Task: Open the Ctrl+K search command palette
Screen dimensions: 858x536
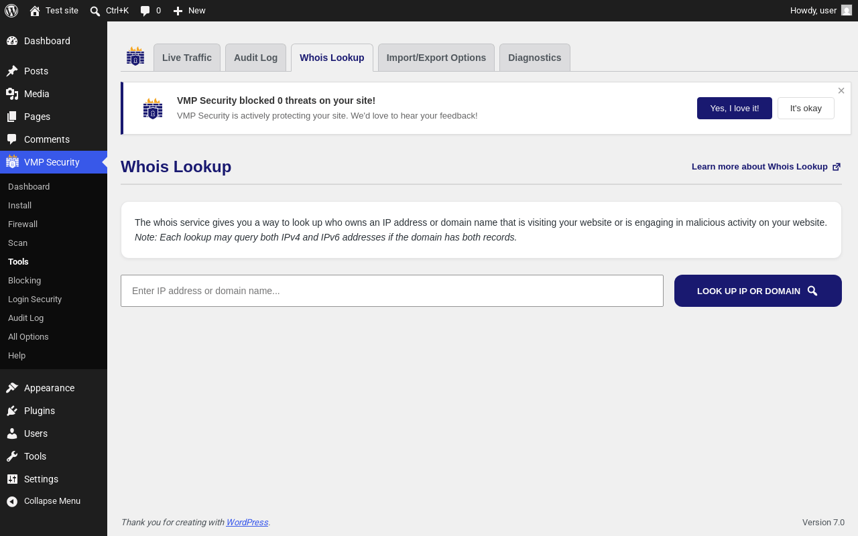Action: click(x=109, y=11)
